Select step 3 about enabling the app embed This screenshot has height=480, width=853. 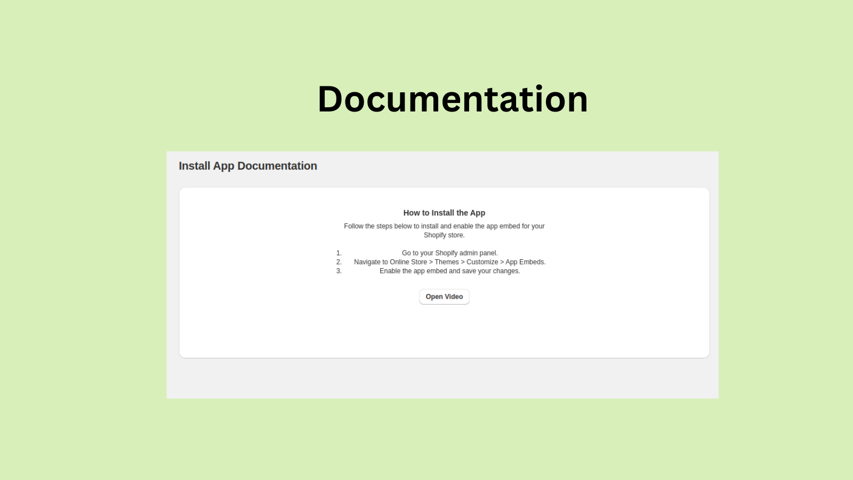coord(449,270)
